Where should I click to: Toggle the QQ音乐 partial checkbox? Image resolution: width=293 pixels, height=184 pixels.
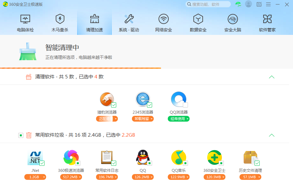point(185,163)
